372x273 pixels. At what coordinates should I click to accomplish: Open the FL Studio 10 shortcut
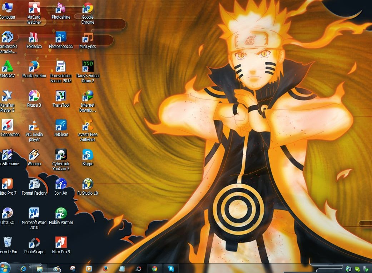point(88,186)
